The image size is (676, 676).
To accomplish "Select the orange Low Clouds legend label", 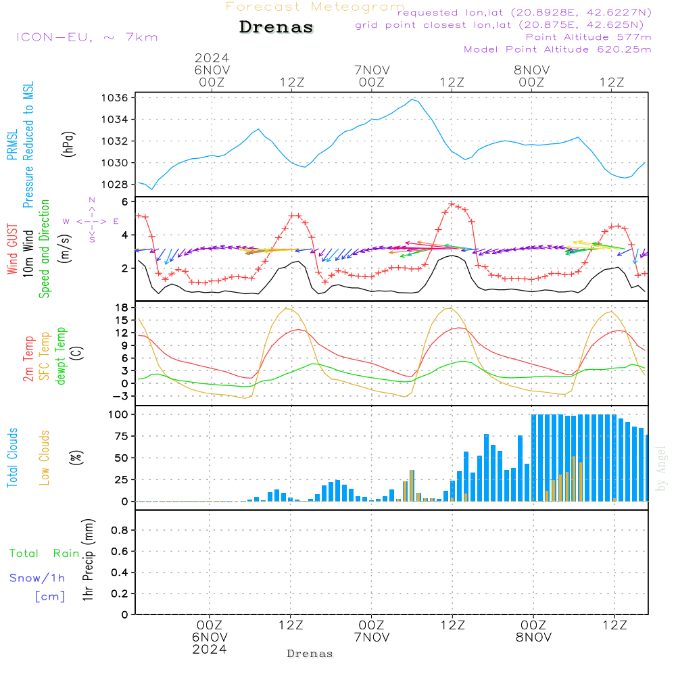I will click(45, 458).
